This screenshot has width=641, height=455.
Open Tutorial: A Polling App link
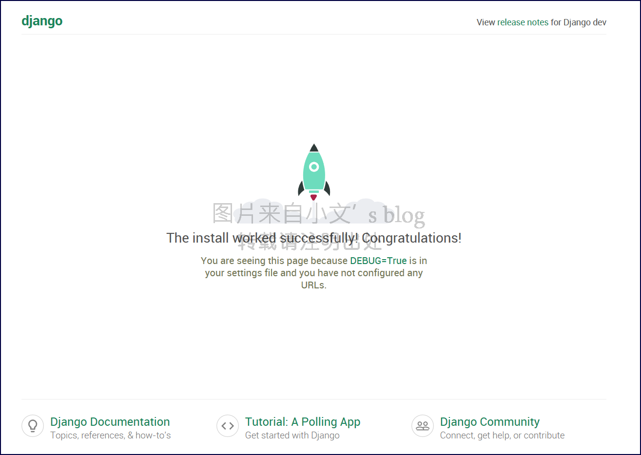click(x=303, y=422)
